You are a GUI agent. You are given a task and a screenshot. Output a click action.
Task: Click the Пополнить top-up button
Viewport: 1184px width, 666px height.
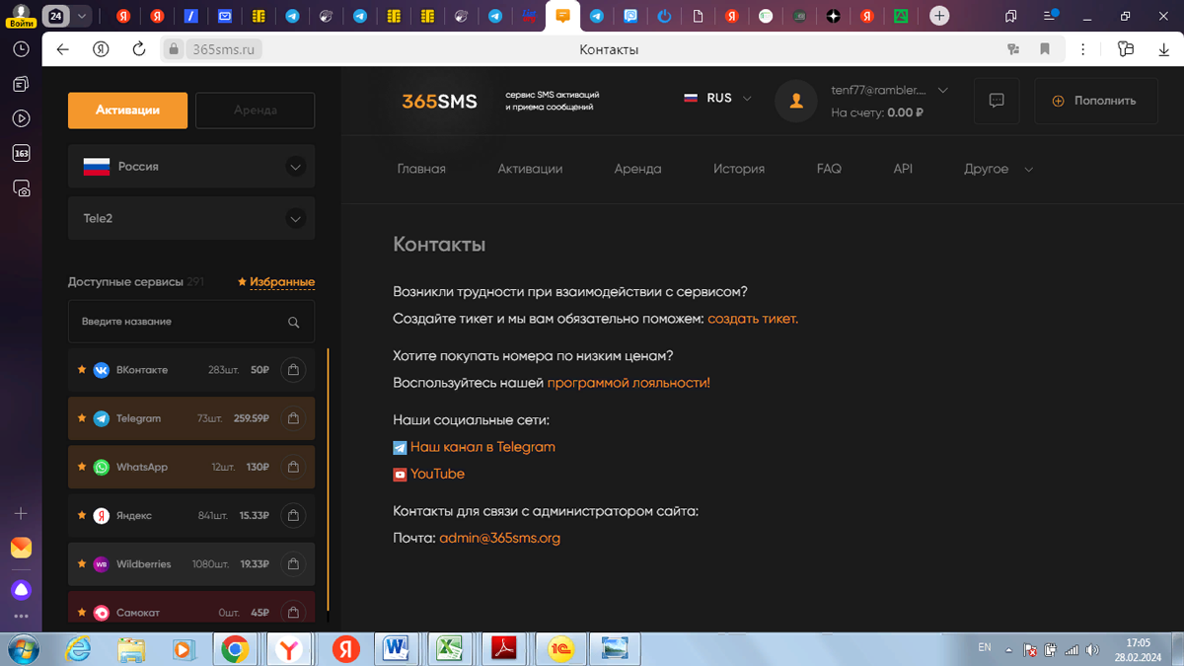pos(1095,101)
